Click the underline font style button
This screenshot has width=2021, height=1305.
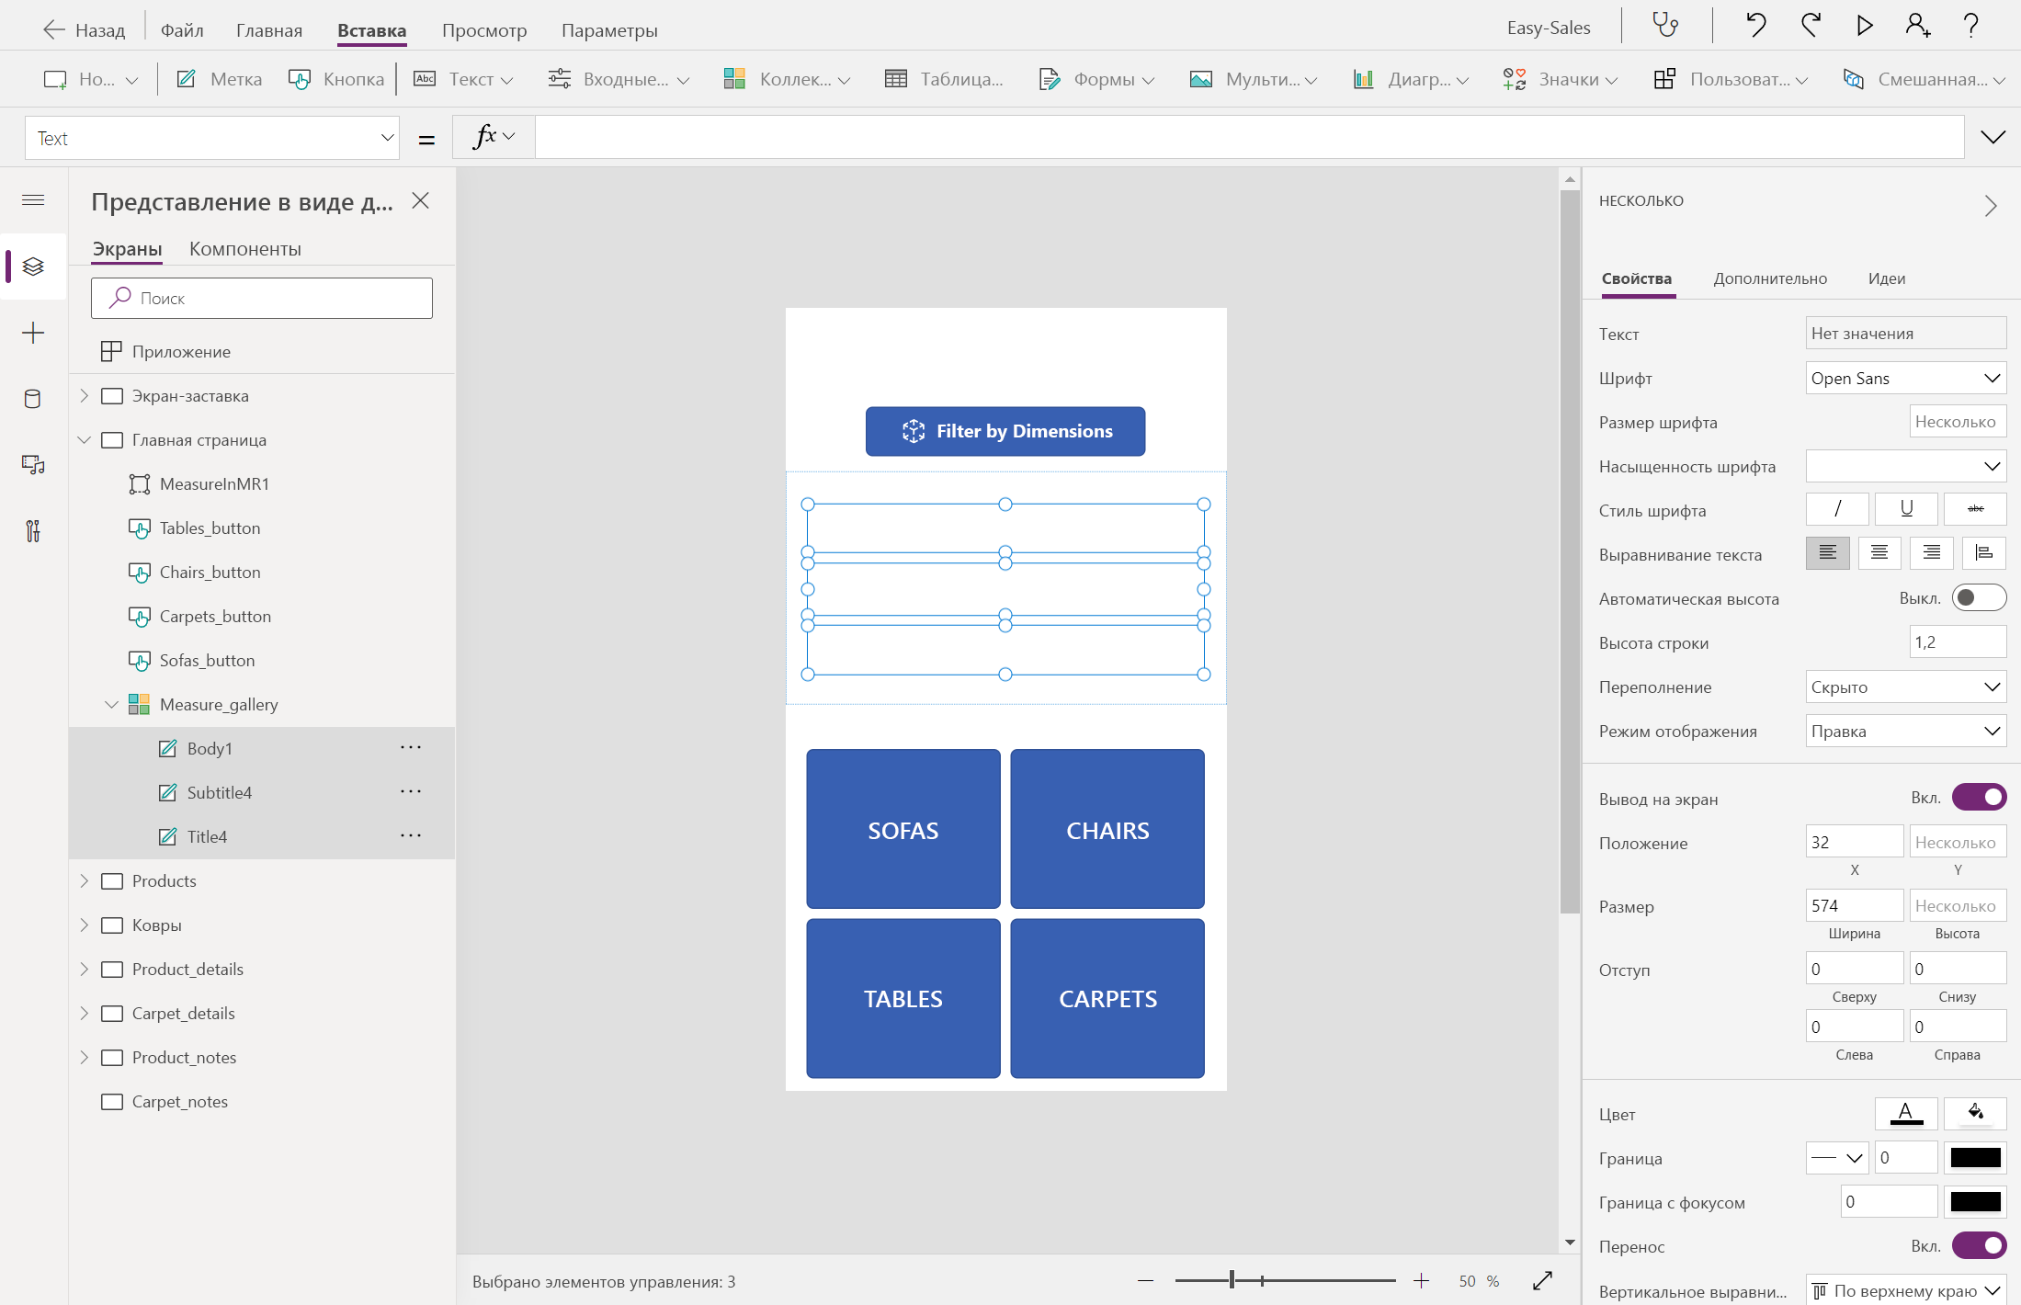[1906, 508]
